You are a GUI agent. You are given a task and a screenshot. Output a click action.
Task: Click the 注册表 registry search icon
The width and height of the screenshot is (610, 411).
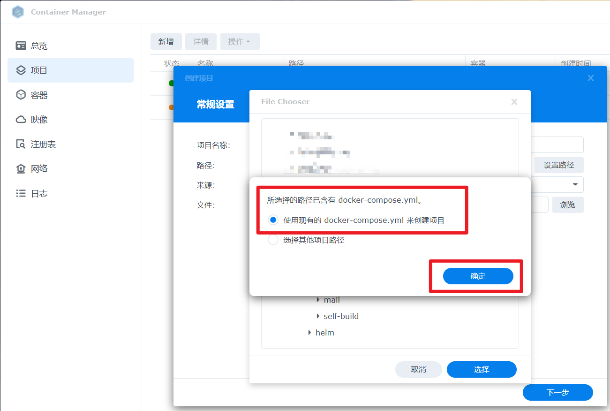tap(21, 144)
